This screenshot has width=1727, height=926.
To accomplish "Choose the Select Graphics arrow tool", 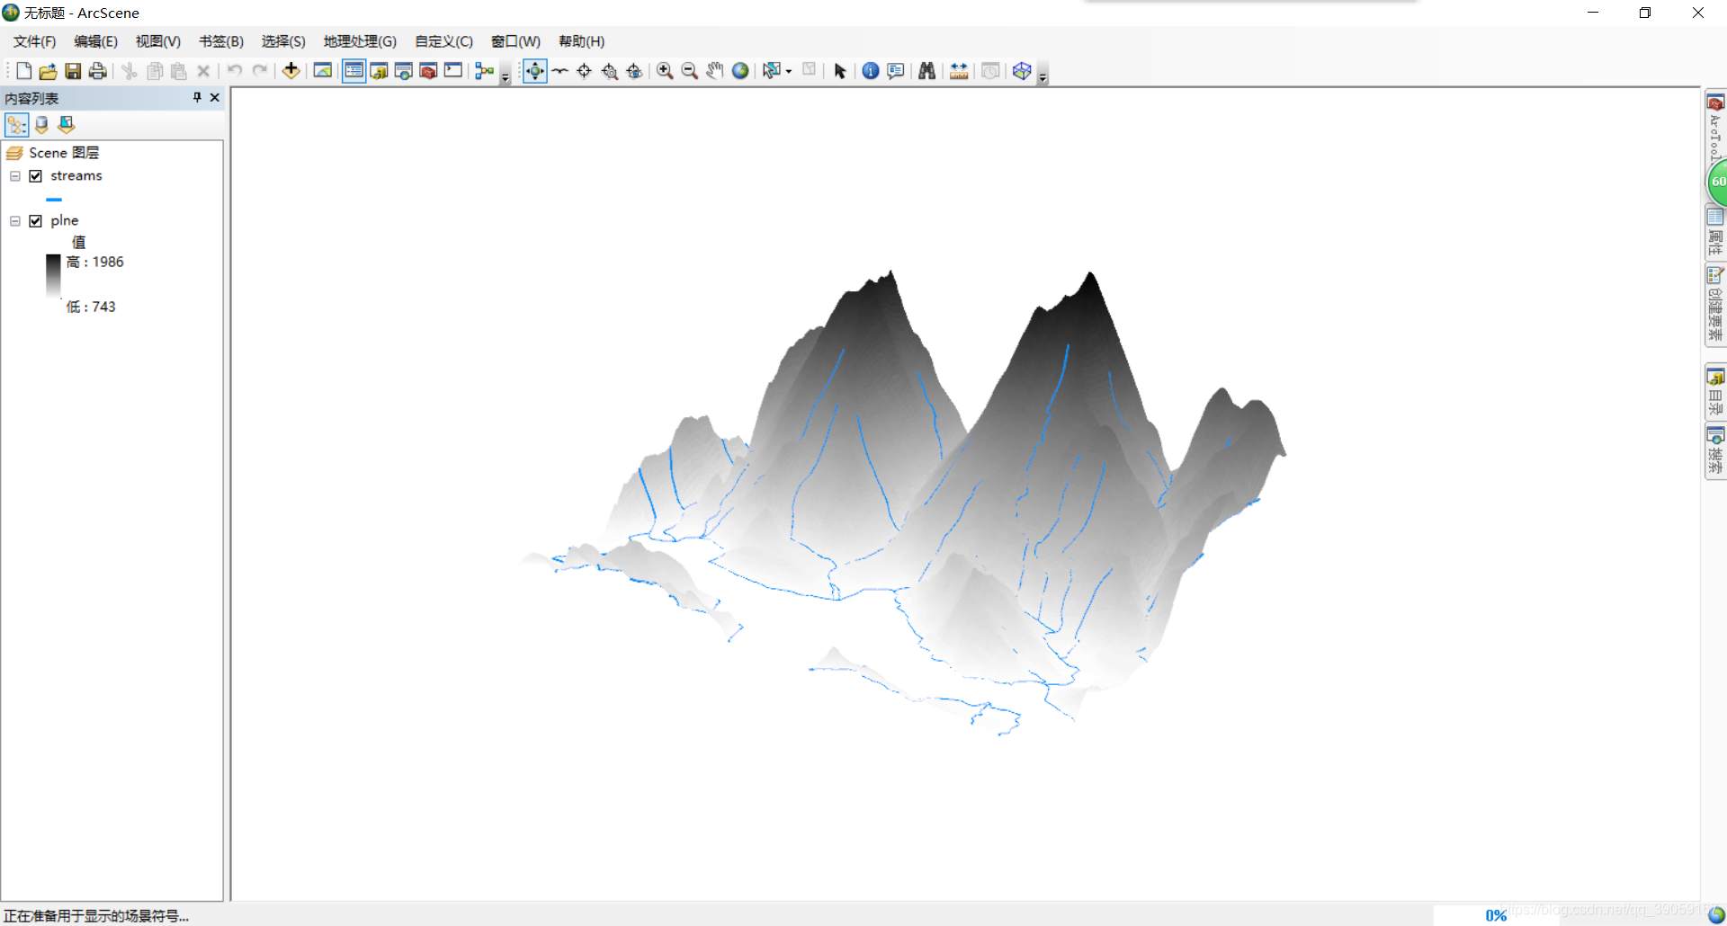I will point(840,71).
